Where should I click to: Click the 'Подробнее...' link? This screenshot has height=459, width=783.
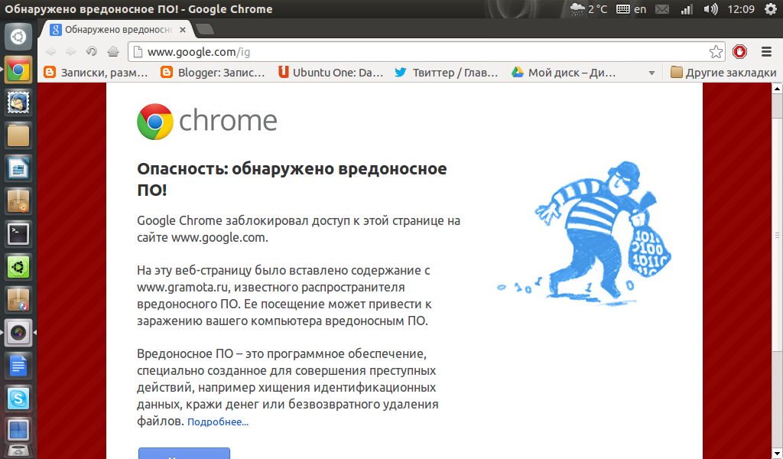(x=218, y=422)
